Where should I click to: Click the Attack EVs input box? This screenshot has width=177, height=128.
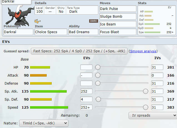pos(86,75)
